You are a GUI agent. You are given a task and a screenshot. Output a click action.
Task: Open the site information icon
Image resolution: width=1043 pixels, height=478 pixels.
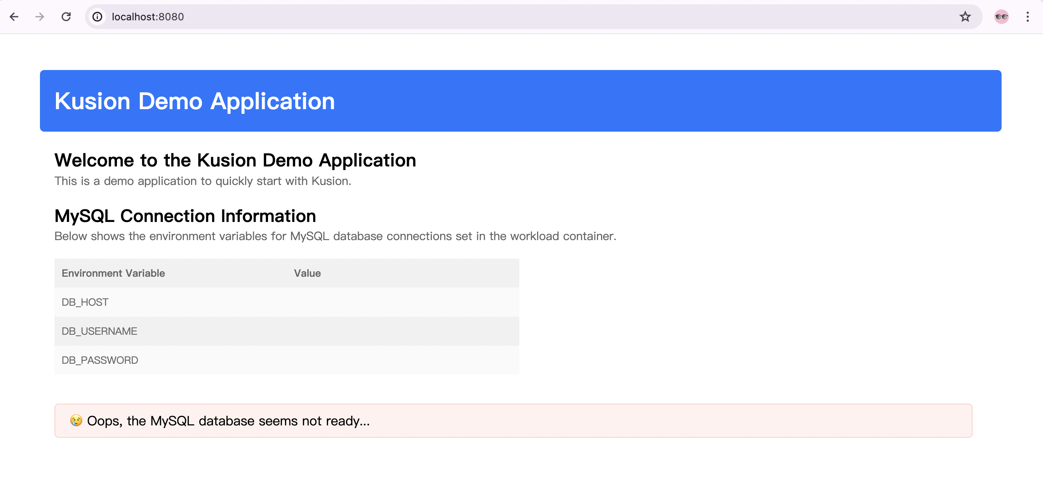click(97, 17)
